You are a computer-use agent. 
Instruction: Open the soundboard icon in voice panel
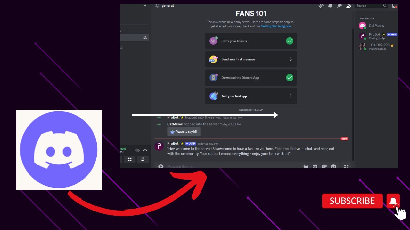tap(143, 159)
